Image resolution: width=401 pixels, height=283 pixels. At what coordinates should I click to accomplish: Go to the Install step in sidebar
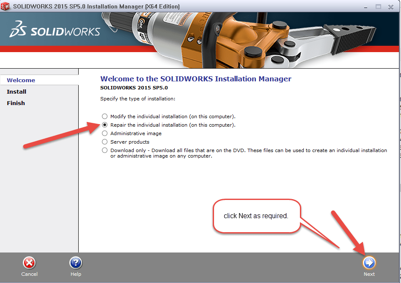(x=16, y=92)
